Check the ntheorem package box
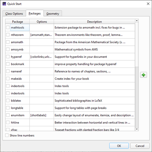152x152 pixels. point(8,35)
